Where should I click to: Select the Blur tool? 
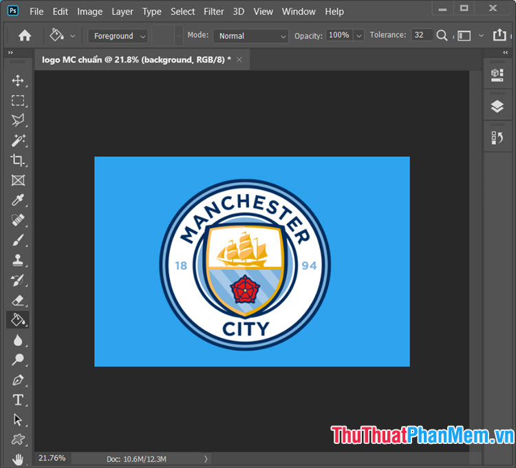[x=18, y=340]
